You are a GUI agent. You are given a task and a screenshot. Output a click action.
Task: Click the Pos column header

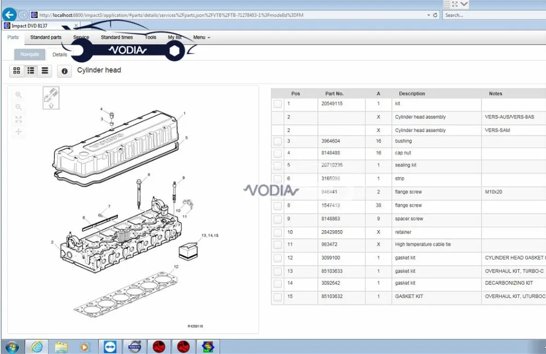tap(295, 93)
